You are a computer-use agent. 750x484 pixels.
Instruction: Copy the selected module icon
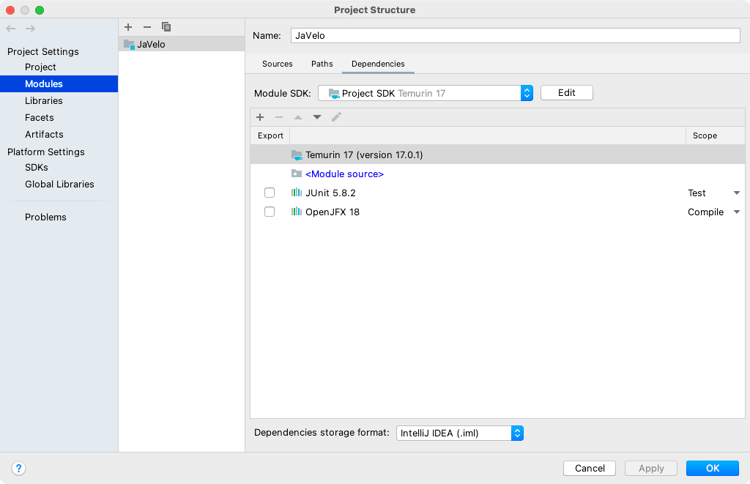(x=166, y=27)
